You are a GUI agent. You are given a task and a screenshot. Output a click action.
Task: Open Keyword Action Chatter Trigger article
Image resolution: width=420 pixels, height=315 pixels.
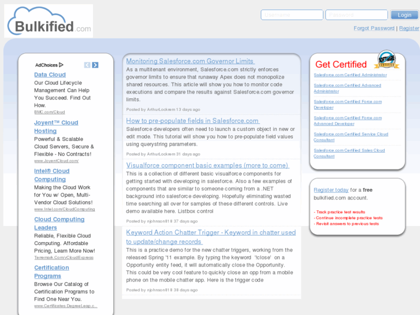tap(211, 237)
